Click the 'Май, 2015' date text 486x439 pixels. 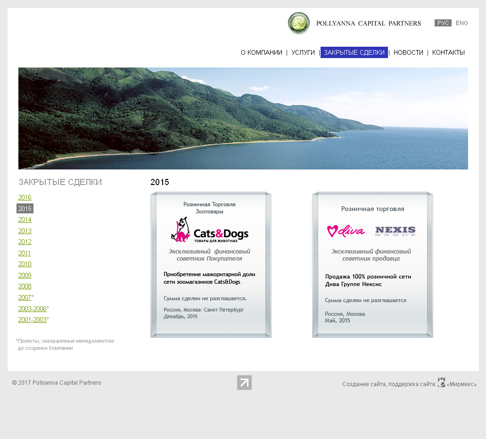click(337, 321)
